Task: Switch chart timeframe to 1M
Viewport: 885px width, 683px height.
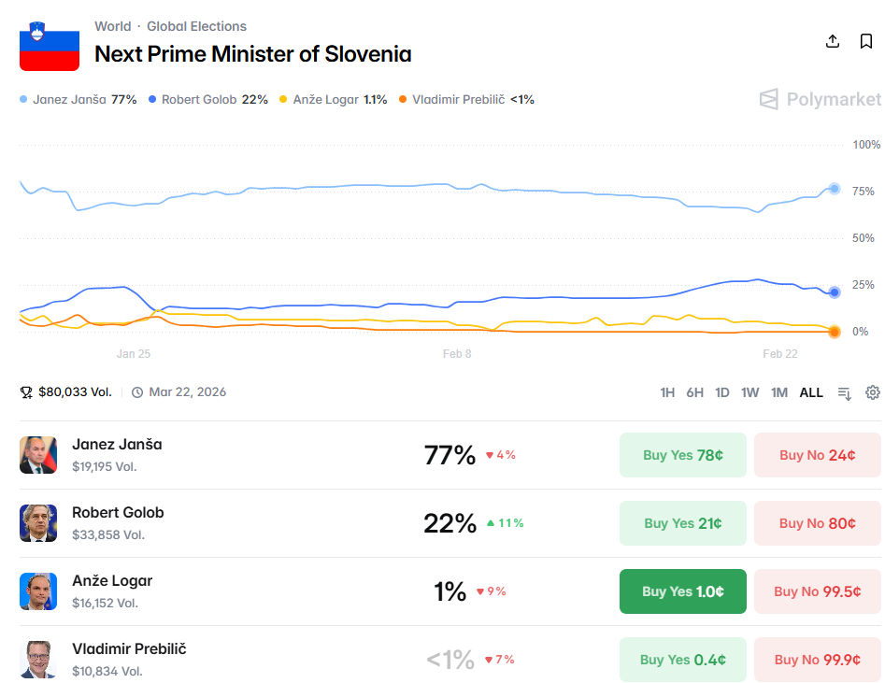Action: pyautogui.click(x=778, y=392)
